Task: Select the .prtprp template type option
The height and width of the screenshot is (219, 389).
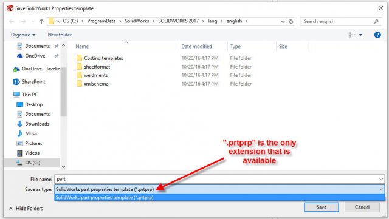Action: 219,197
